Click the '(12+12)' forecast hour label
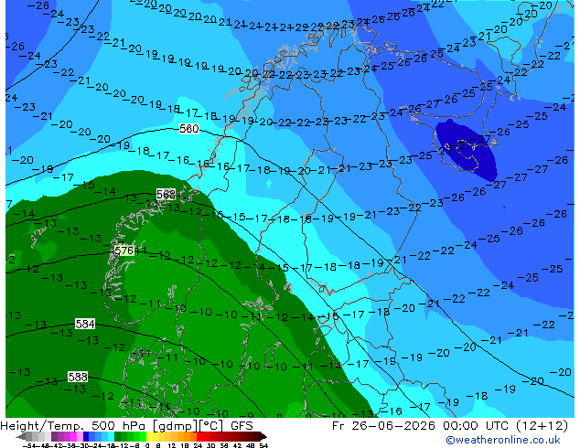The height and width of the screenshot is (448, 580). click(x=542, y=426)
